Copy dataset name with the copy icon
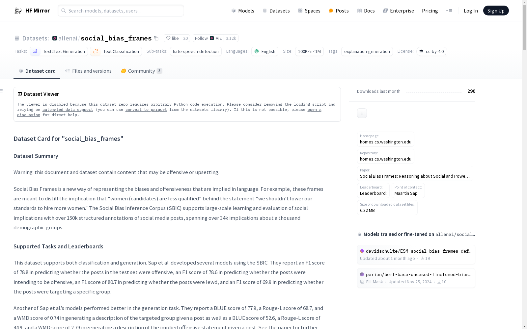This screenshot has width=527, height=329. 156,38
